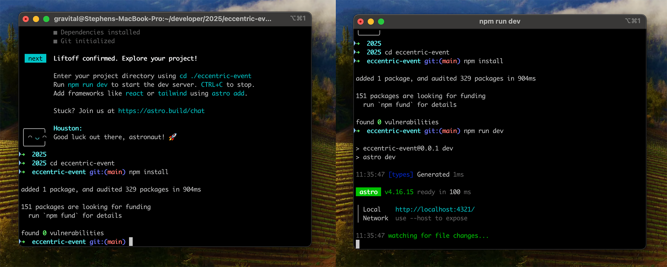Click the left window shortcut indicator ⌥⌘1
667x267 pixels.
[x=298, y=18]
